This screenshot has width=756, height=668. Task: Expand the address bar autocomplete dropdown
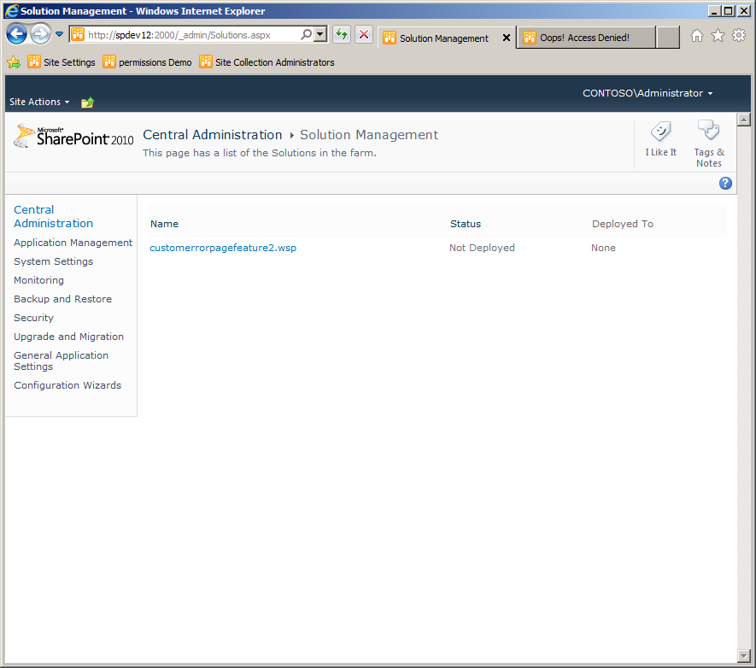(x=320, y=35)
